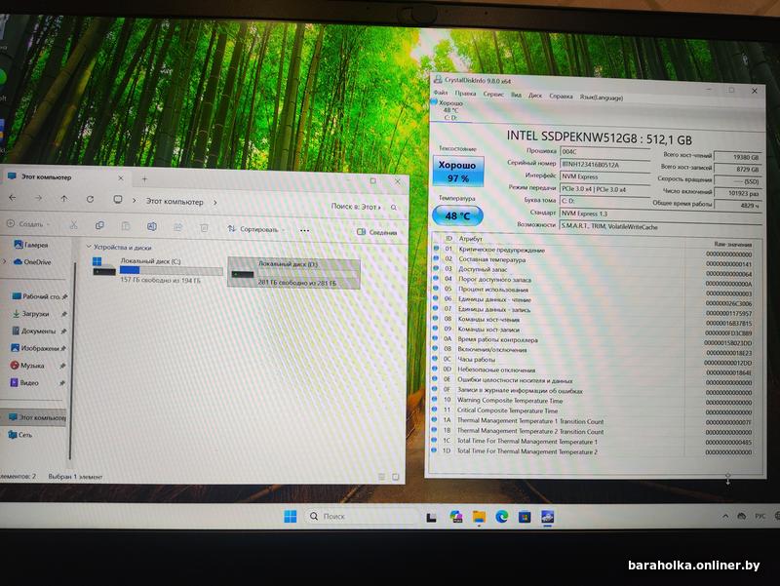Toggle the Сведения details pane in Explorer

pyautogui.click(x=376, y=232)
